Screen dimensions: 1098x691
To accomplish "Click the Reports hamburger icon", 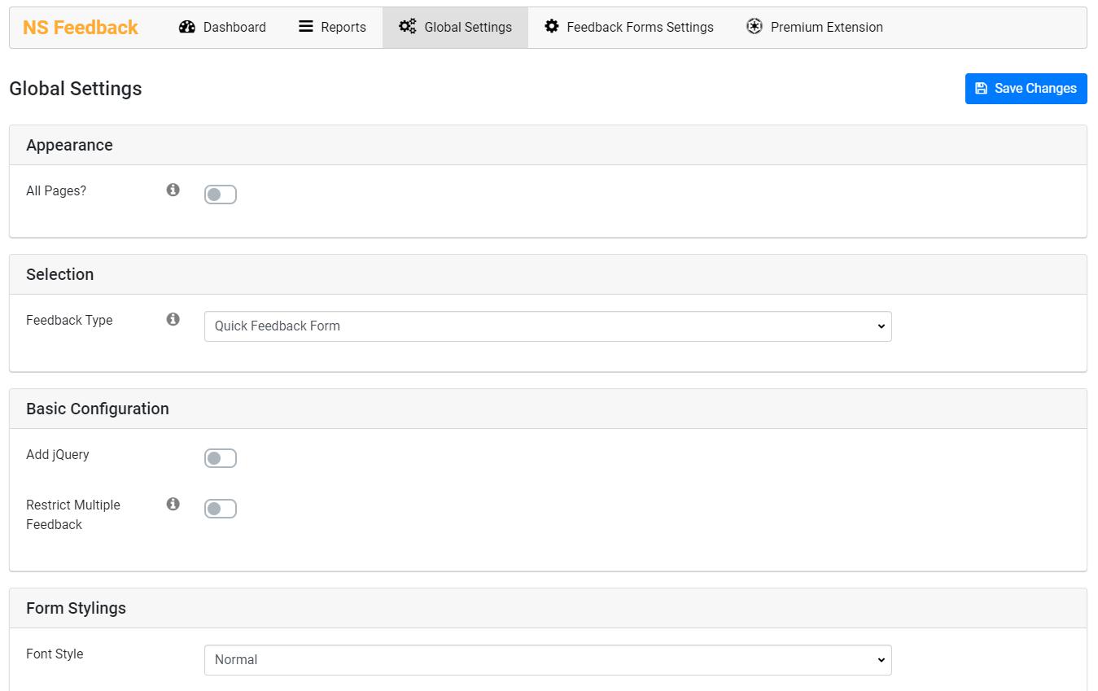I will tap(306, 27).
